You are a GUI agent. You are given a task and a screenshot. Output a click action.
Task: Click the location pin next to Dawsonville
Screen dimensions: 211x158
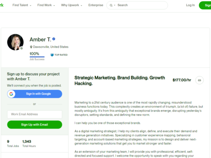click(31, 47)
